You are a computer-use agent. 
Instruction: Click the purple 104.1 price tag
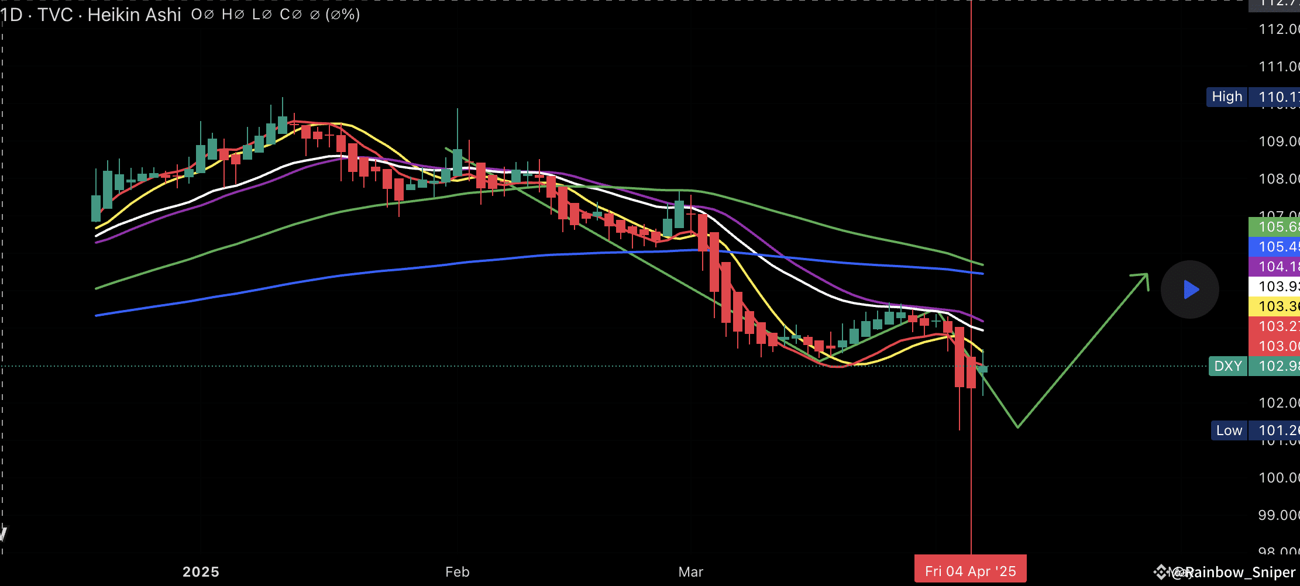1274,267
